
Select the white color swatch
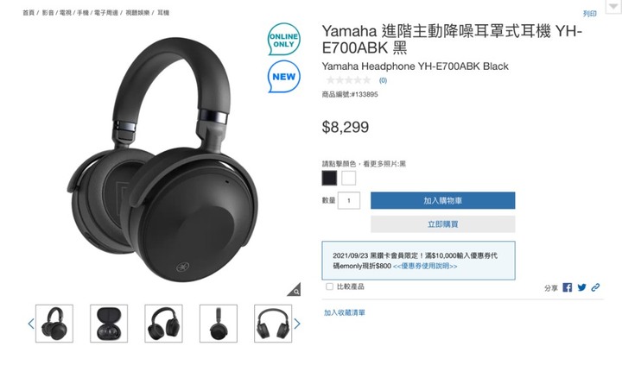pyautogui.click(x=348, y=178)
